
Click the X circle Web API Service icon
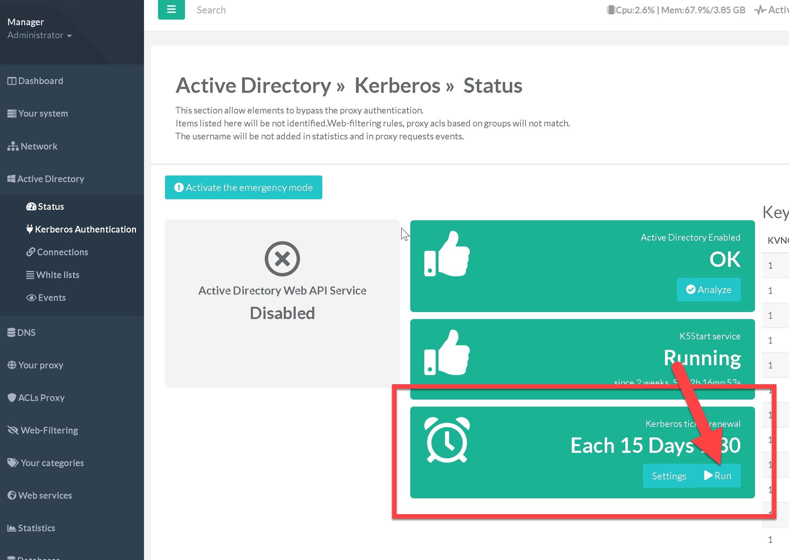pyautogui.click(x=282, y=259)
